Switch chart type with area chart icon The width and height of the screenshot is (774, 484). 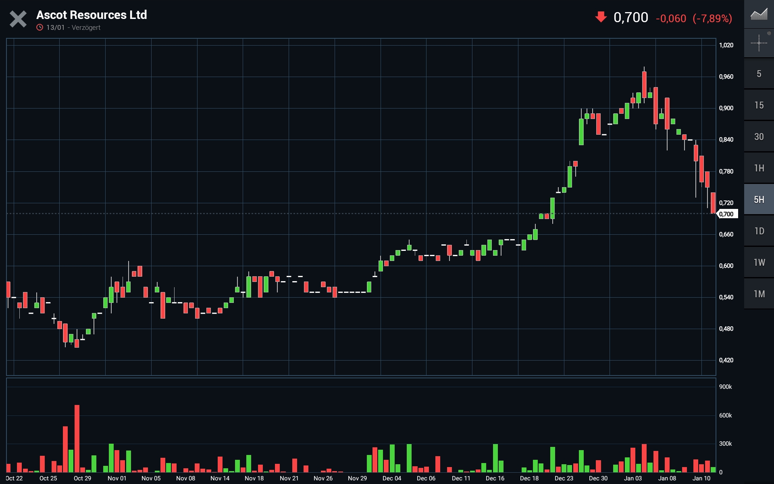pos(759,15)
